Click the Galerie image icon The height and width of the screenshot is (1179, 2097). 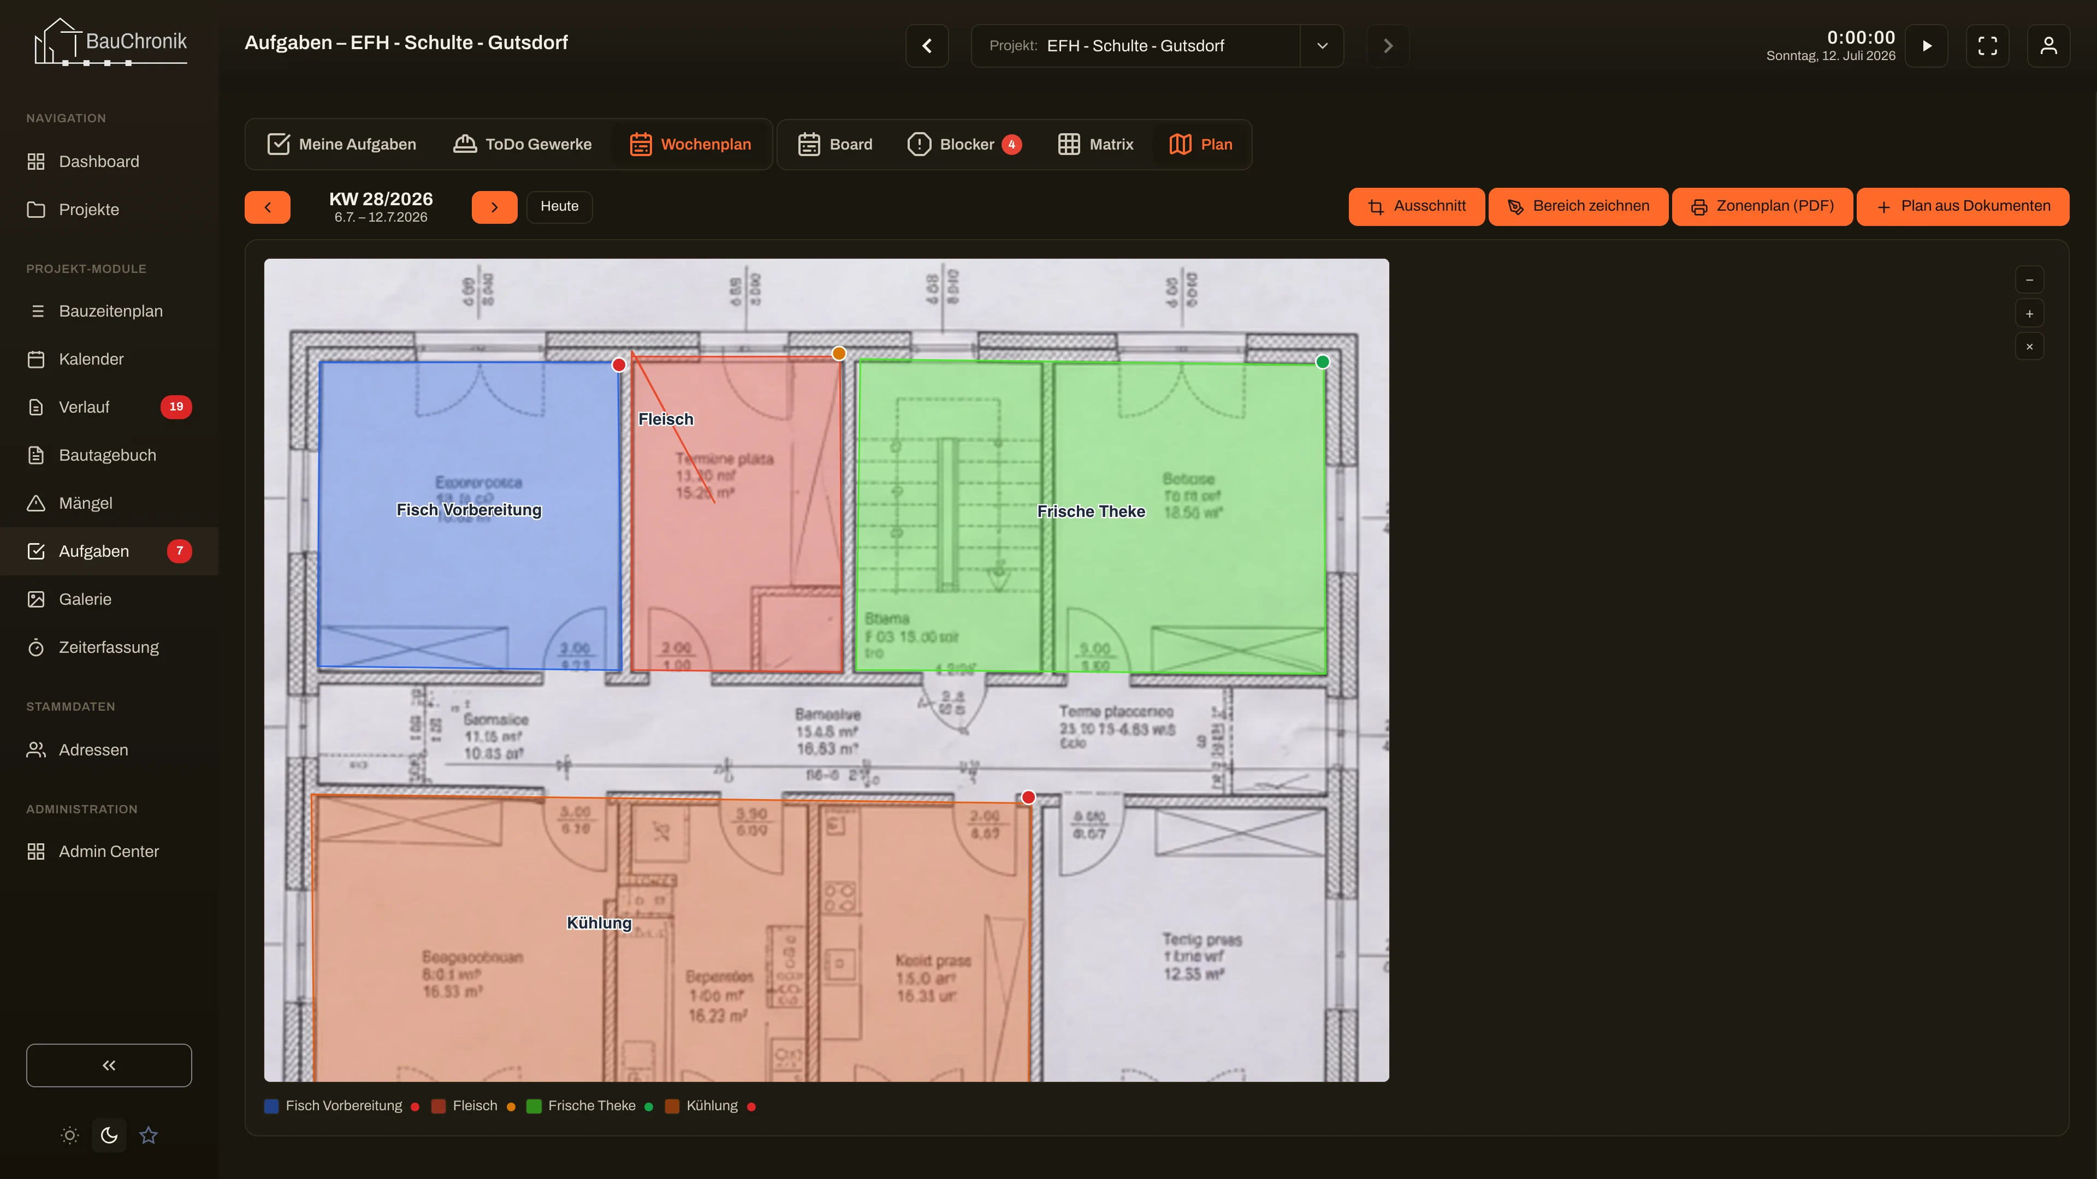(x=36, y=599)
